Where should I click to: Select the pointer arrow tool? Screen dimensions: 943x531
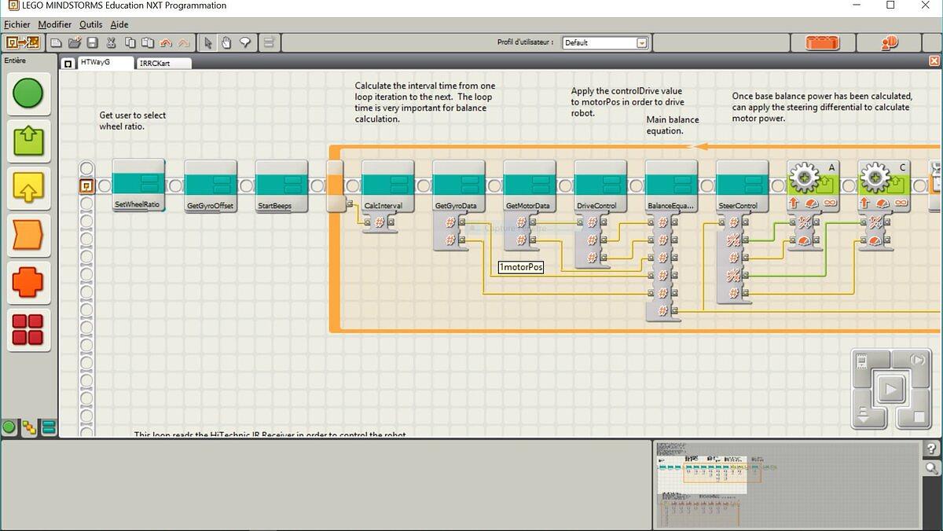(x=208, y=42)
